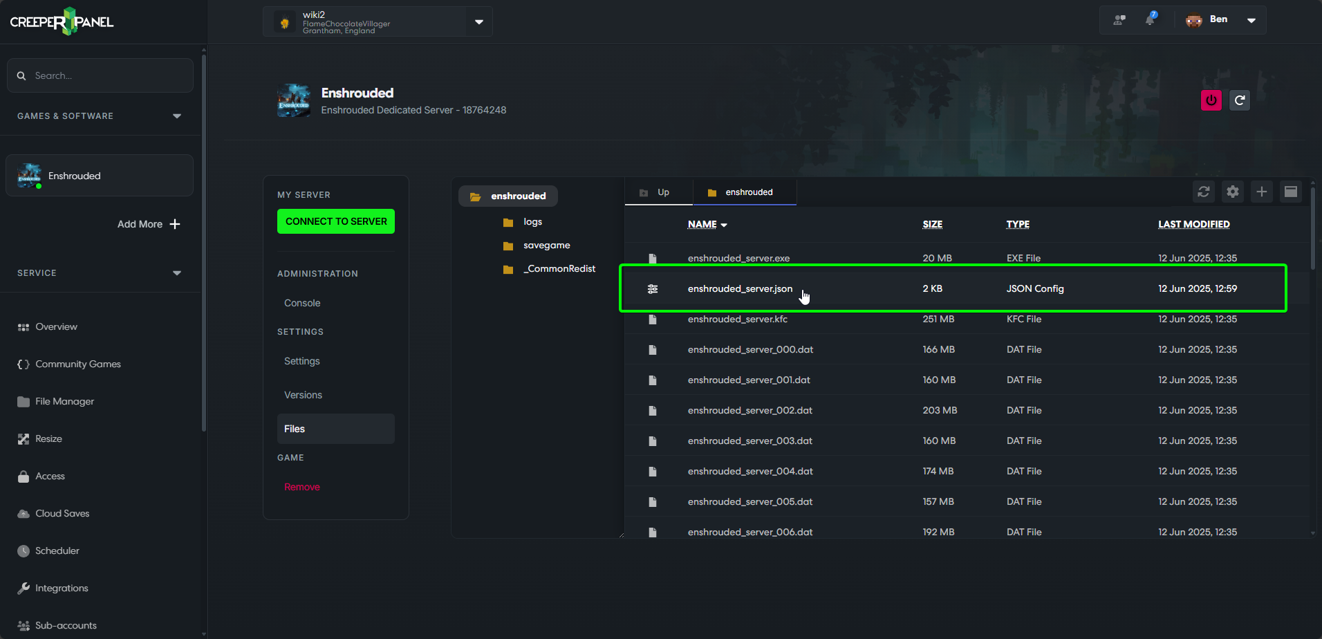The width and height of the screenshot is (1322, 639).
Task: Sort files by Size column
Action: coord(932,224)
